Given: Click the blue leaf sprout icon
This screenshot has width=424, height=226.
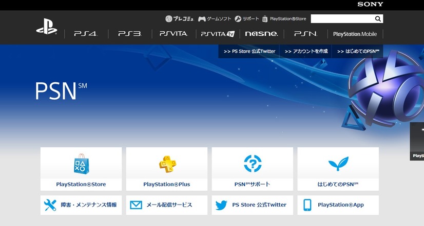Looking at the screenshot, I should [338, 164].
